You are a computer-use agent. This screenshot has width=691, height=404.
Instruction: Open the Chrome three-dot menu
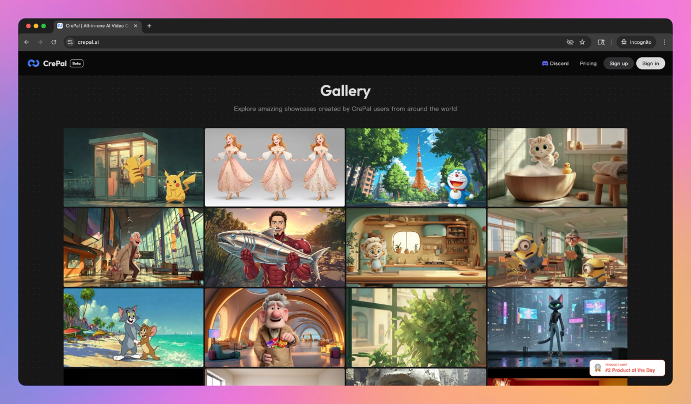[x=665, y=42]
